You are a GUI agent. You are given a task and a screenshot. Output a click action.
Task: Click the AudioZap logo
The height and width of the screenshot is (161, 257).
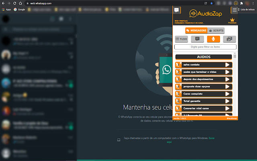tap(206, 13)
